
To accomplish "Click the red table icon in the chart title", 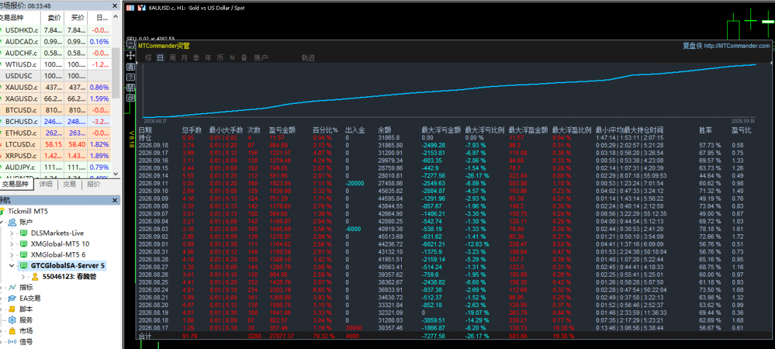I will tap(130, 8).
